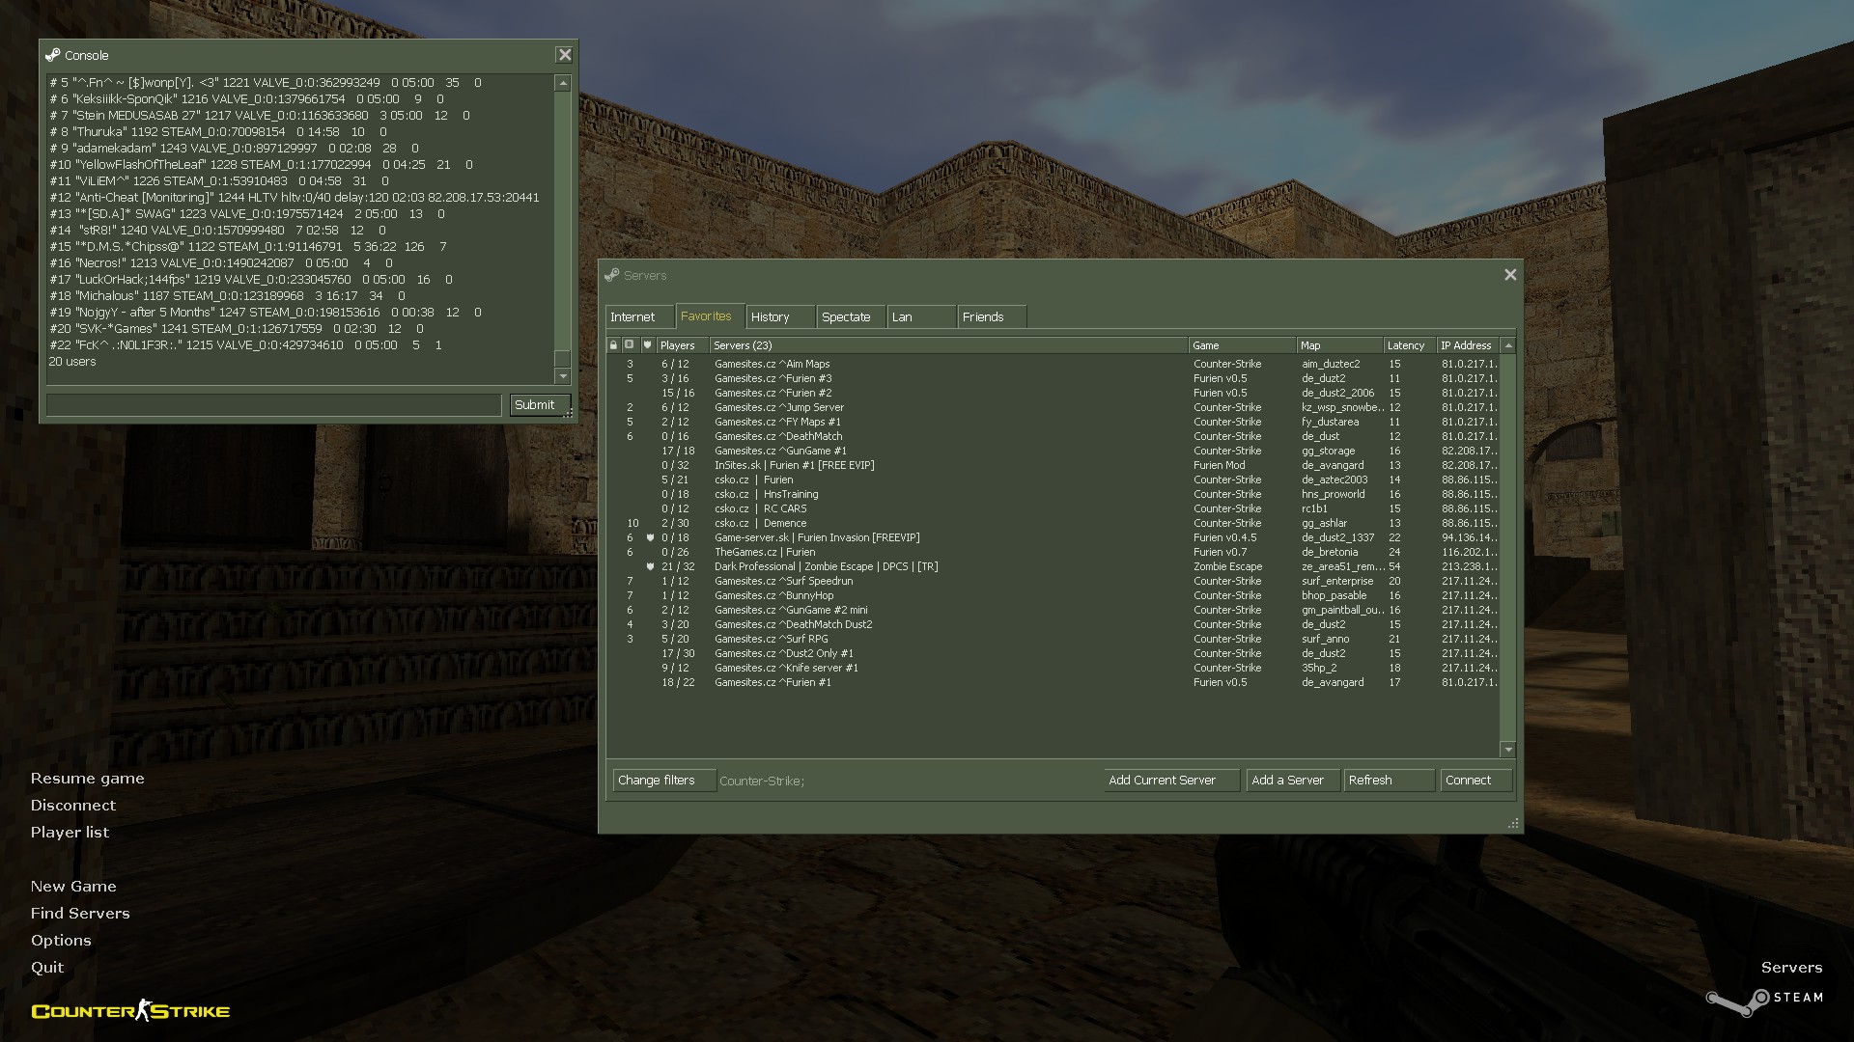The width and height of the screenshot is (1854, 1042).
Task: Select Gamesites.cz ^Furien #3 server
Action: point(1053,378)
